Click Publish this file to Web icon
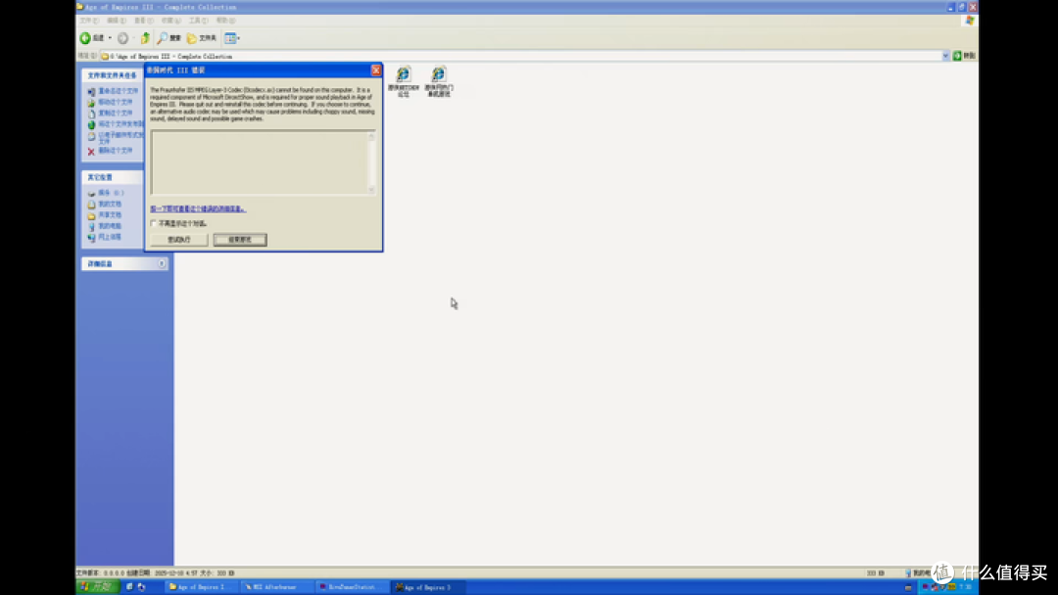 pos(91,124)
